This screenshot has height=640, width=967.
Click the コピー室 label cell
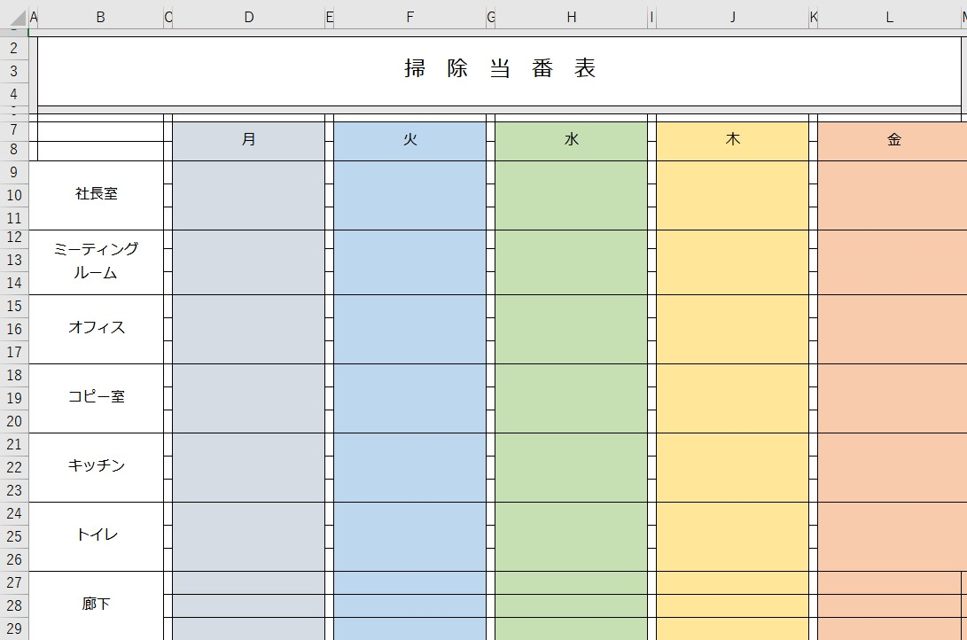coord(97,397)
